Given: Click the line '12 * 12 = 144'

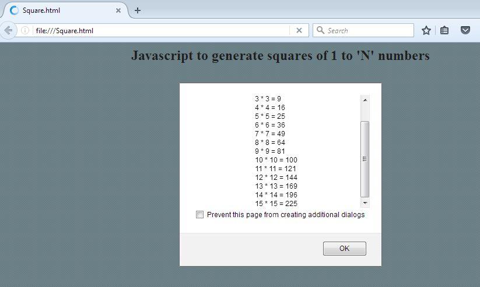Looking at the screenshot, I should (x=276, y=178).
